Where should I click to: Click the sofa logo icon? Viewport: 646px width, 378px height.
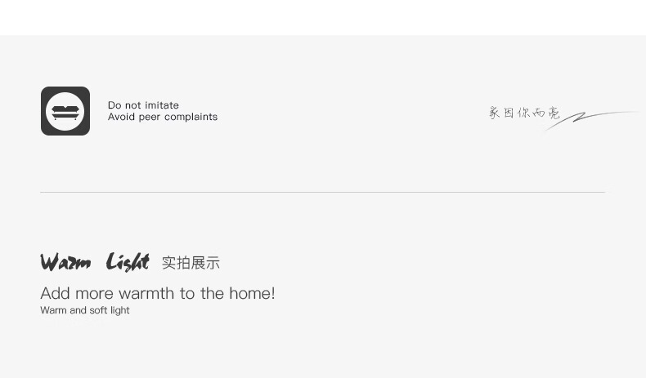point(65,111)
